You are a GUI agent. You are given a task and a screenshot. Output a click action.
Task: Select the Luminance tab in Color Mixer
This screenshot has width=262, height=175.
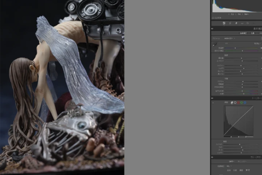tap(241, 170)
